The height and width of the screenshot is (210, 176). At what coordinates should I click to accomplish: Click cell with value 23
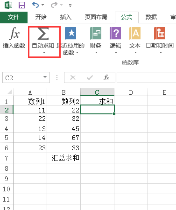click(x=30, y=148)
